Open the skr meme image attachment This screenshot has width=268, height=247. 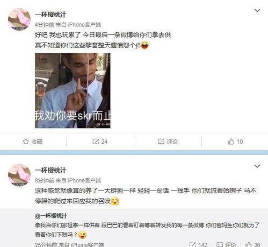coord(73,90)
